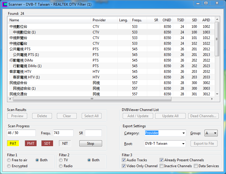226x174 pixels.
Task: Select the 民視交通台 channel row
Action: (x=111, y=94)
